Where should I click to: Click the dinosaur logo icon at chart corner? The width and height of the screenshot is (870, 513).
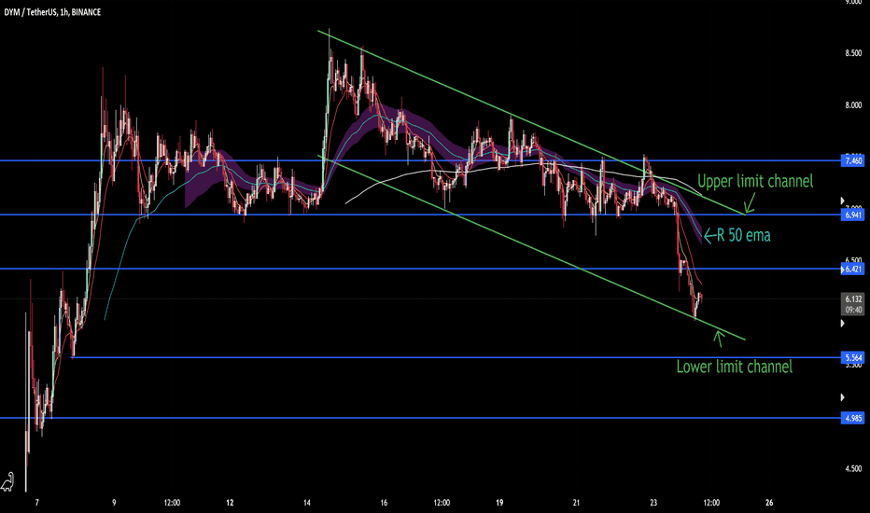[7, 482]
